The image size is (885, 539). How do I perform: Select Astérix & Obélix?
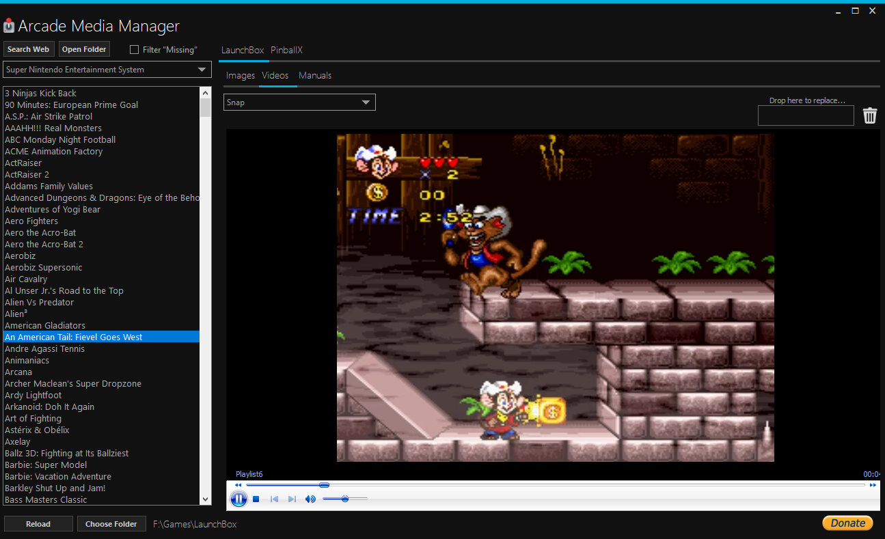[102, 430]
